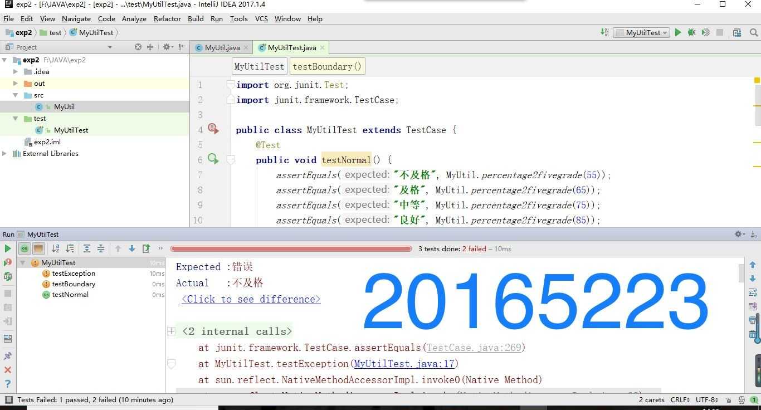Click the red test progress bar
This screenshot has height=410, width=761.
pos(291,249)
